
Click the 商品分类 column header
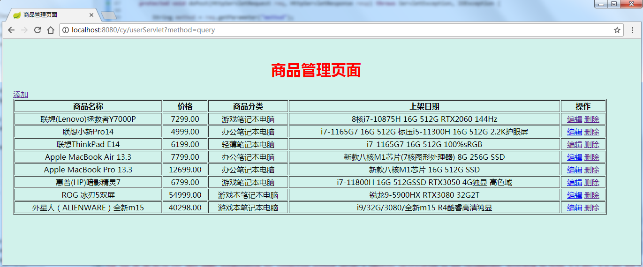click(248, 106)
